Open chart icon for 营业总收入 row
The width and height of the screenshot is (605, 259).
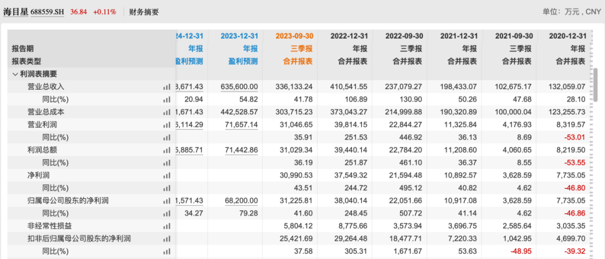tap(167, 87)
